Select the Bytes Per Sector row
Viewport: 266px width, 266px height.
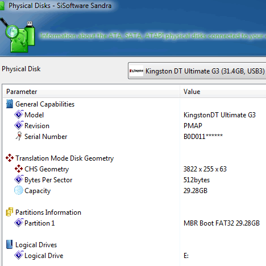coord(135,180)
